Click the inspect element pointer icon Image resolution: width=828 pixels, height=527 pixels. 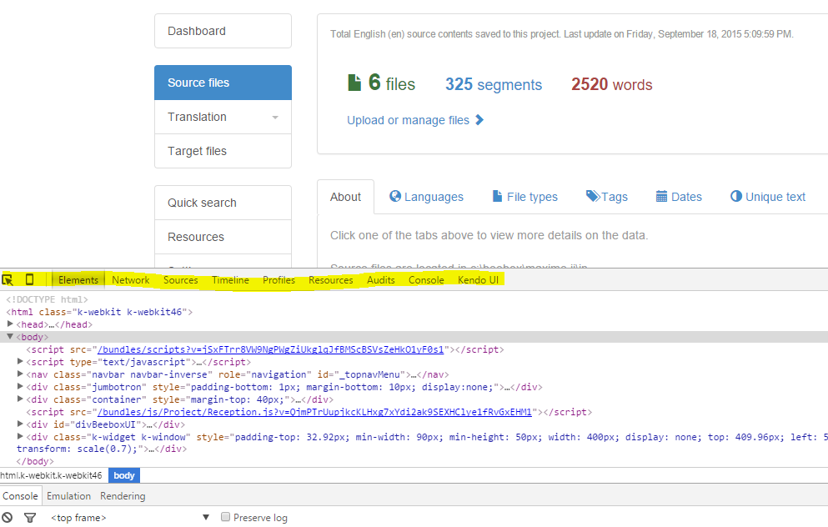(8, 280)
